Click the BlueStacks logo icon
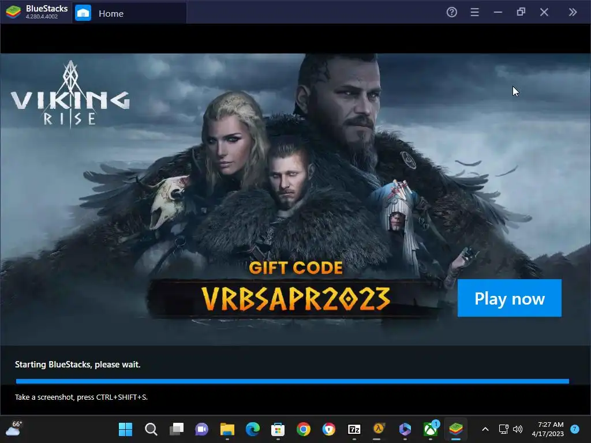This screenshot has width=591, height=443. pyautogui.click(x=14, y=12)
